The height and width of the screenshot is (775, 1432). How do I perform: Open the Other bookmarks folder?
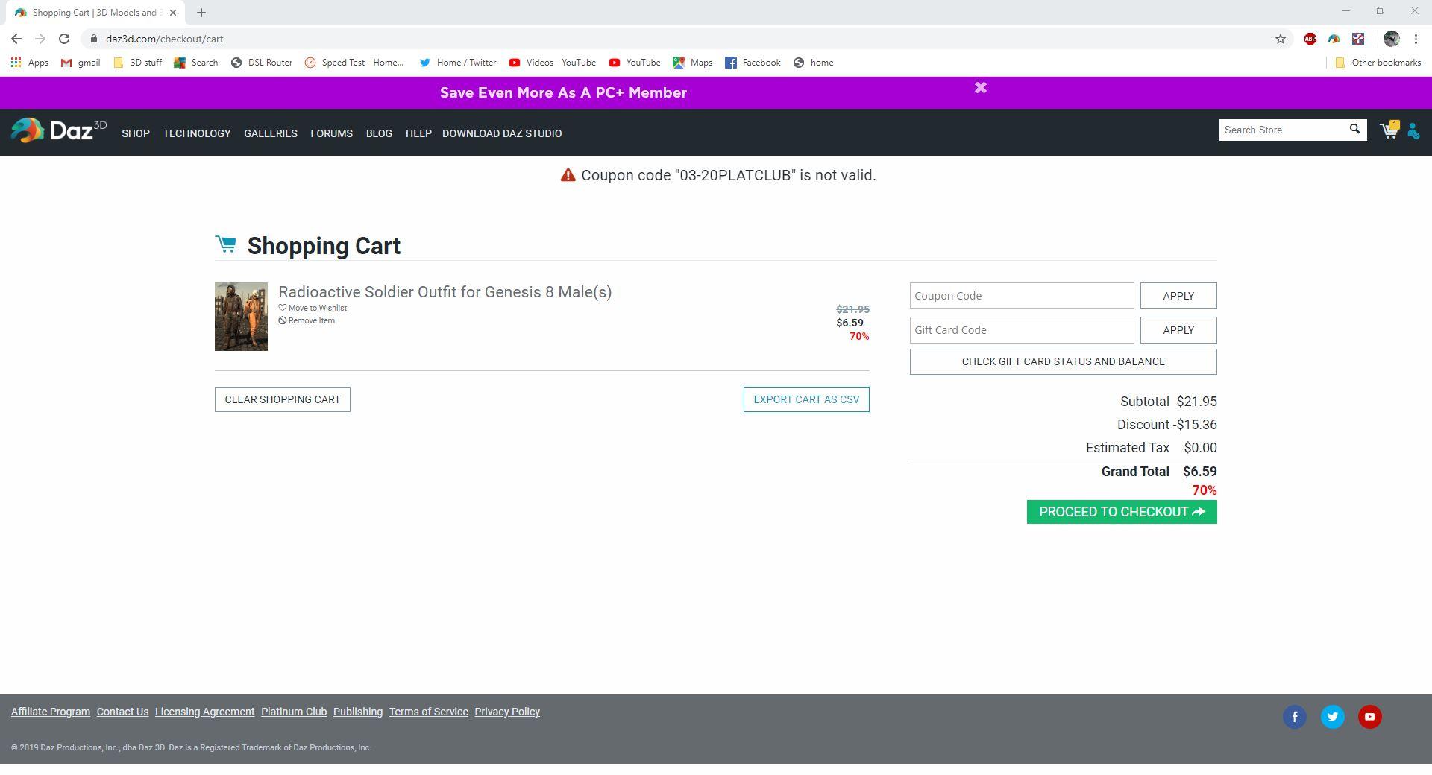tap(1378, 63)
